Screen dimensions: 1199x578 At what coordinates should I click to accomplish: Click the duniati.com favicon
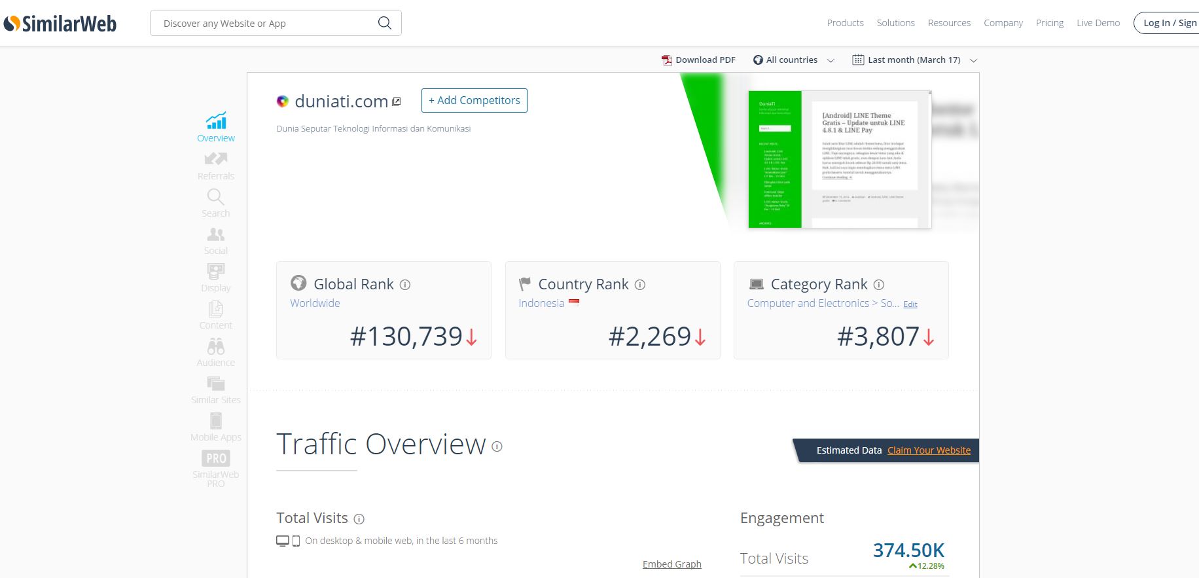283,101
